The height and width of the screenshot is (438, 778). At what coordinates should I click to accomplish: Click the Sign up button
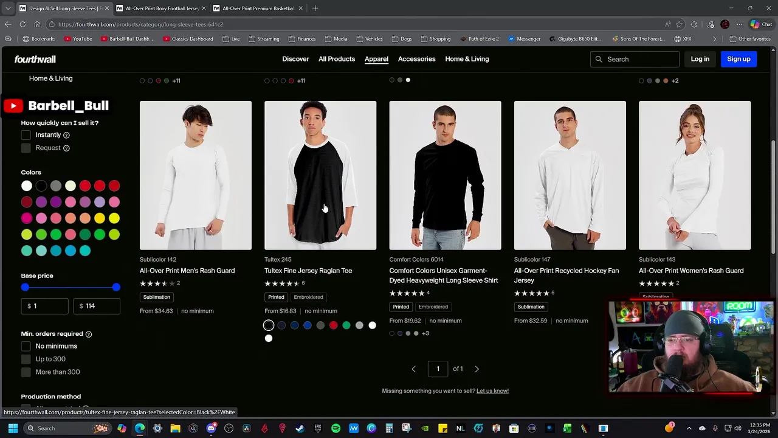click(x=738, y=59)
